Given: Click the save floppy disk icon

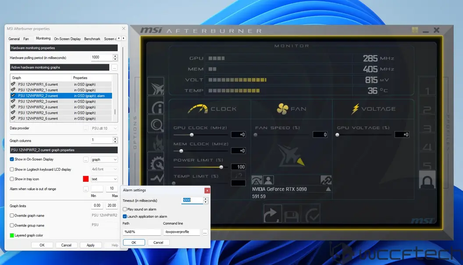Looking at the screenshot, I should tap(292, 214).
